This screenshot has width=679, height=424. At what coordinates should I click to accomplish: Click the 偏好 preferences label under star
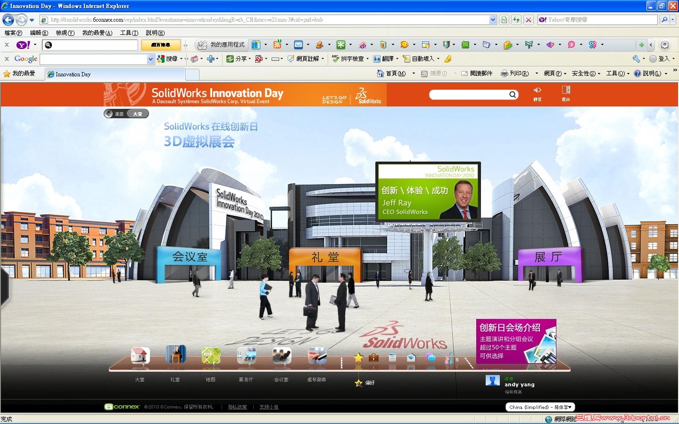click(370, 383)
